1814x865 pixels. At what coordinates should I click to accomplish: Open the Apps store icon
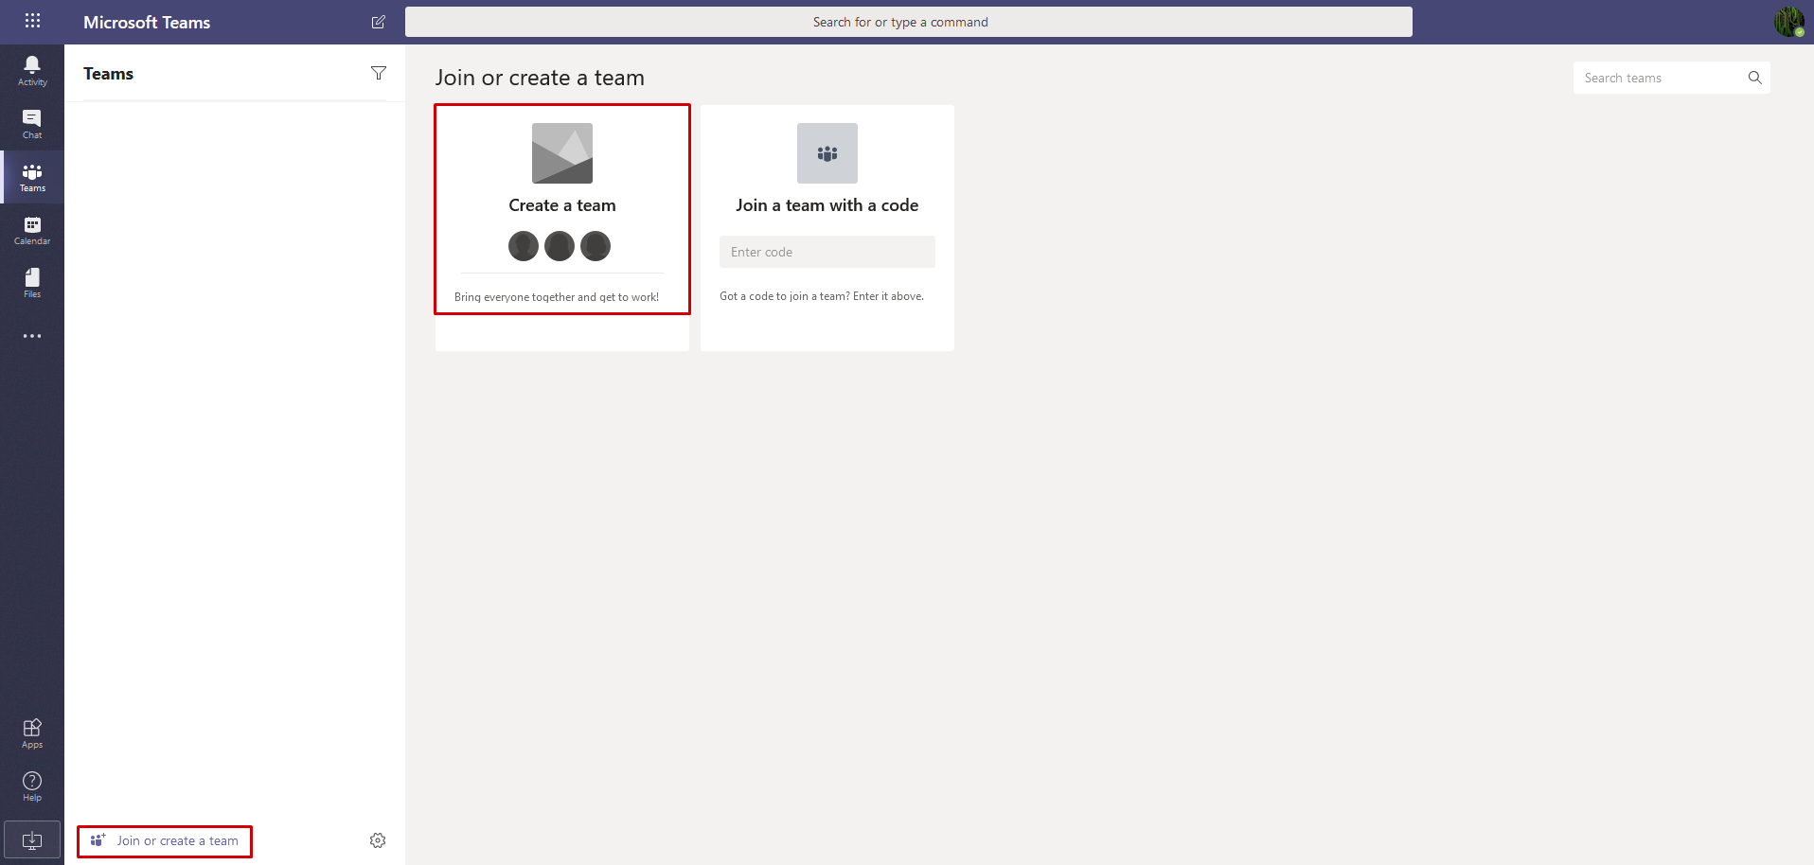(x=32, y=733)
